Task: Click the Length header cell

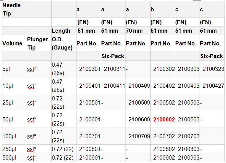Action: [x=61, y=31]
